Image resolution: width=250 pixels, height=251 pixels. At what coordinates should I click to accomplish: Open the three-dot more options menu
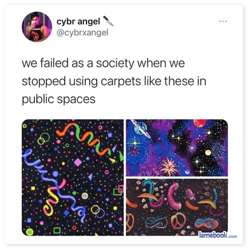pos(223,21)
